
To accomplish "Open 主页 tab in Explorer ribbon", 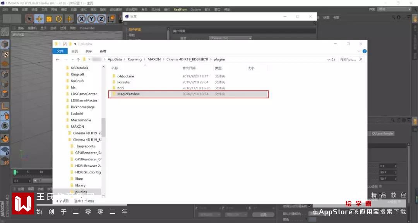I will [x=75, y=51].
